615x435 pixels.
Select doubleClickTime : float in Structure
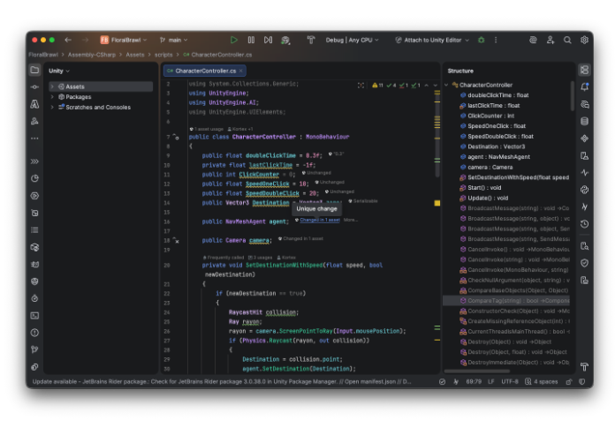[497, 95]
